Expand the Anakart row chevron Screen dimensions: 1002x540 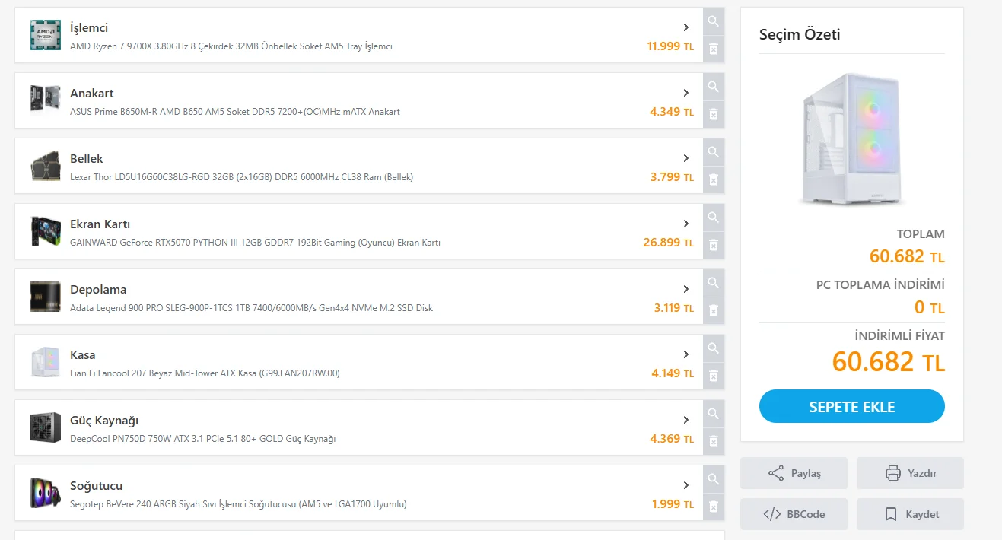(x=685, y=93)
